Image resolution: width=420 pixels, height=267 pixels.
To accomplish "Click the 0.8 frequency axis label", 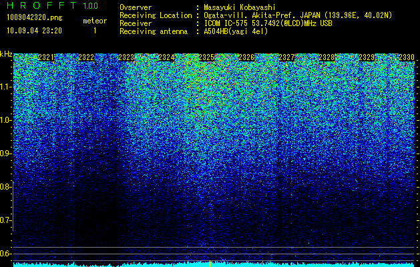I will coord(5,187).
